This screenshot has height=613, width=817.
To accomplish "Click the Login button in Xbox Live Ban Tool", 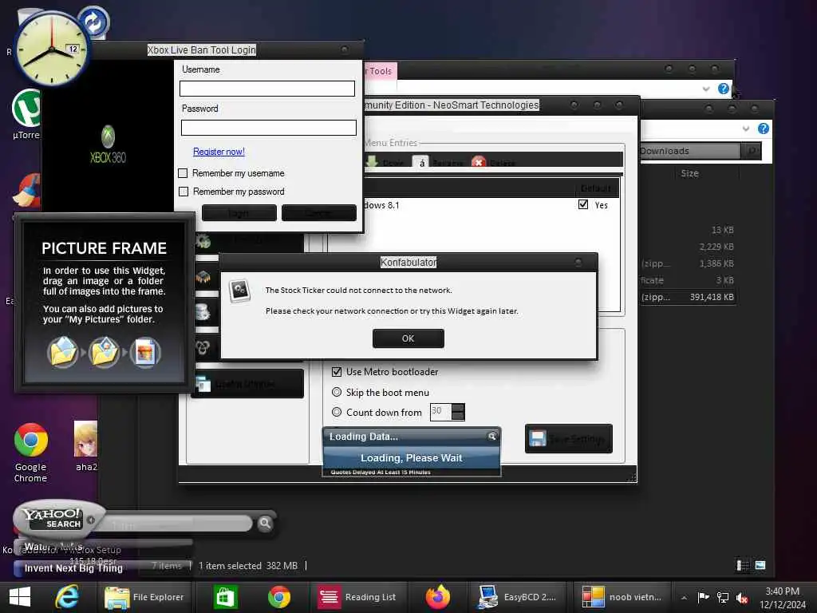I will tap(239, 212).
